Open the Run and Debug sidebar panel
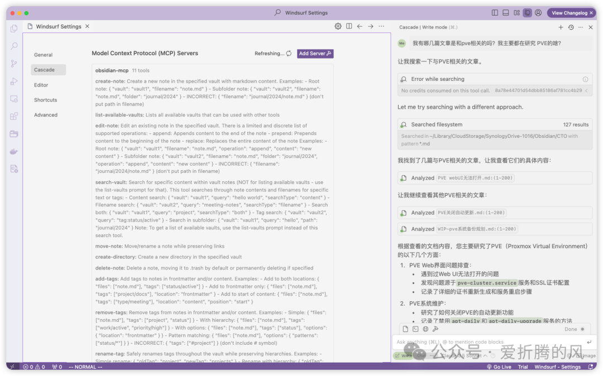This screenshot has width=603, height=376. (14, 81)
